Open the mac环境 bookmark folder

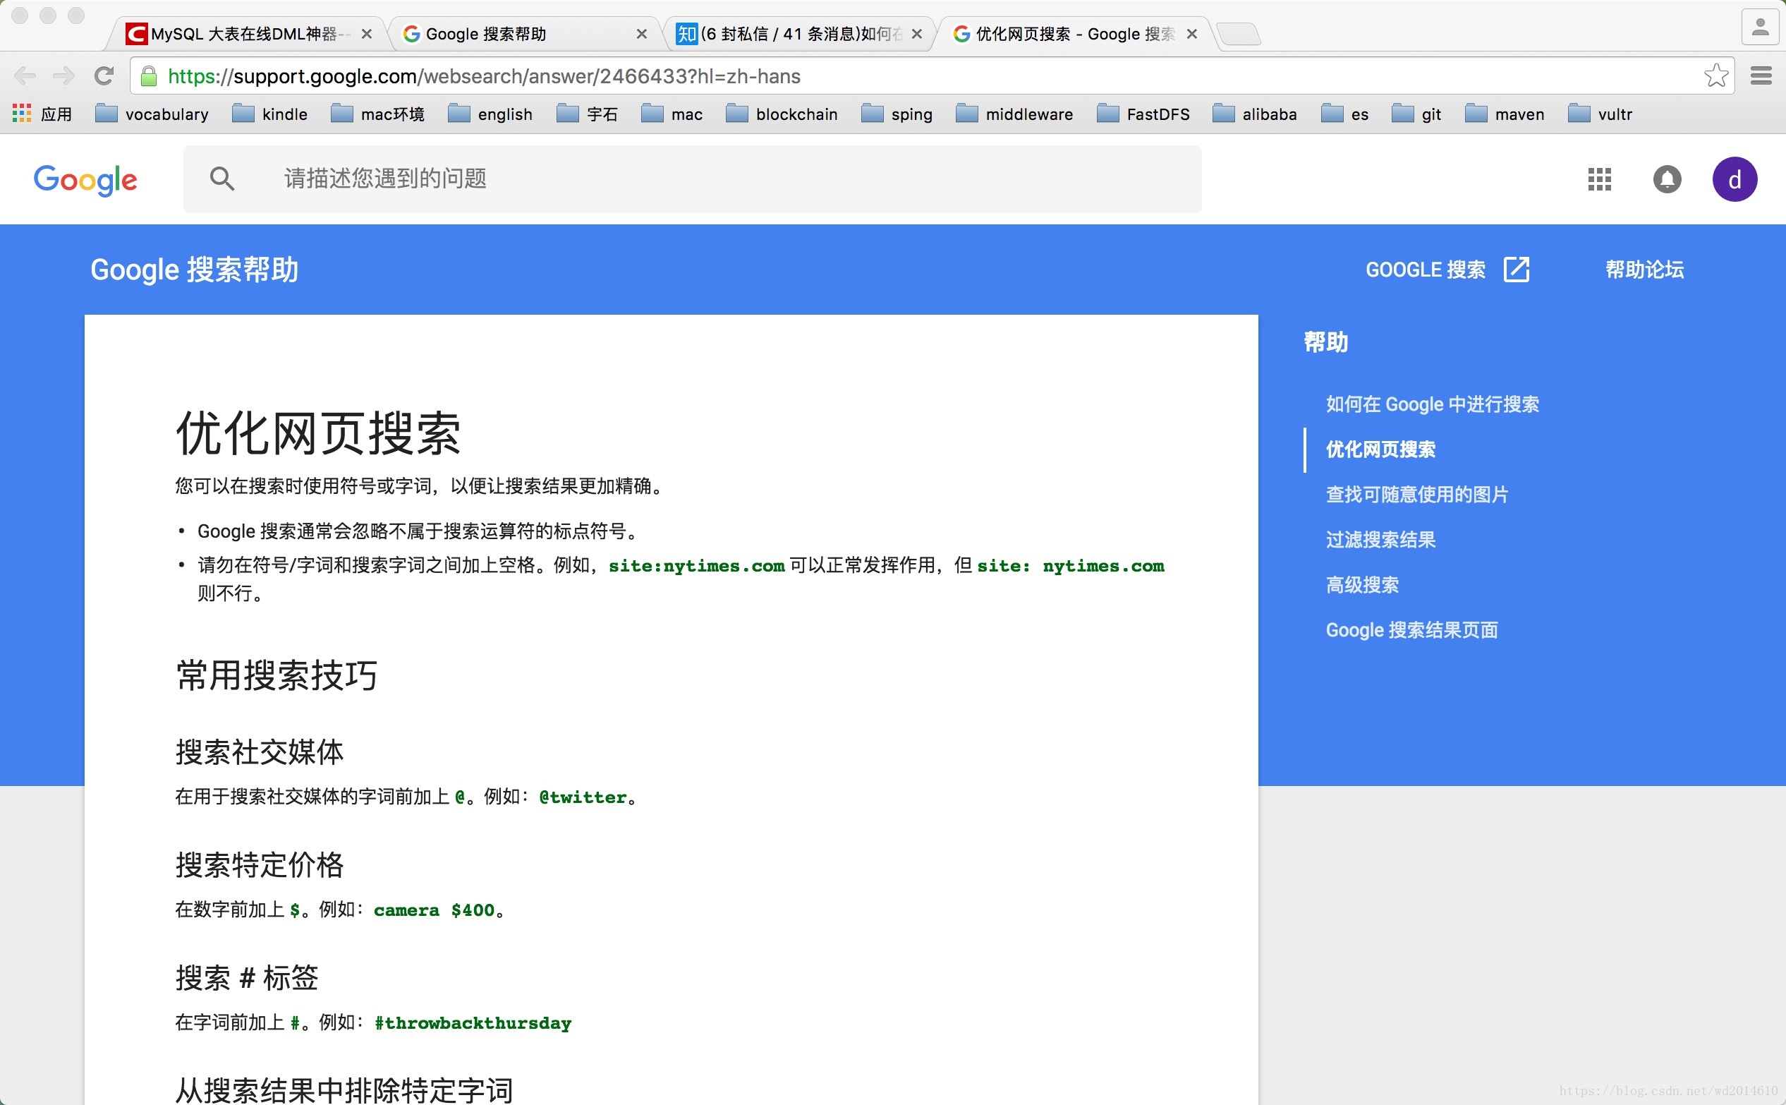pyautogui.click(x=377, y=114)
